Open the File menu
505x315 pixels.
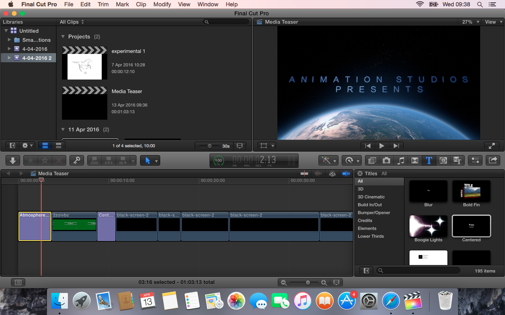(69, 4)
